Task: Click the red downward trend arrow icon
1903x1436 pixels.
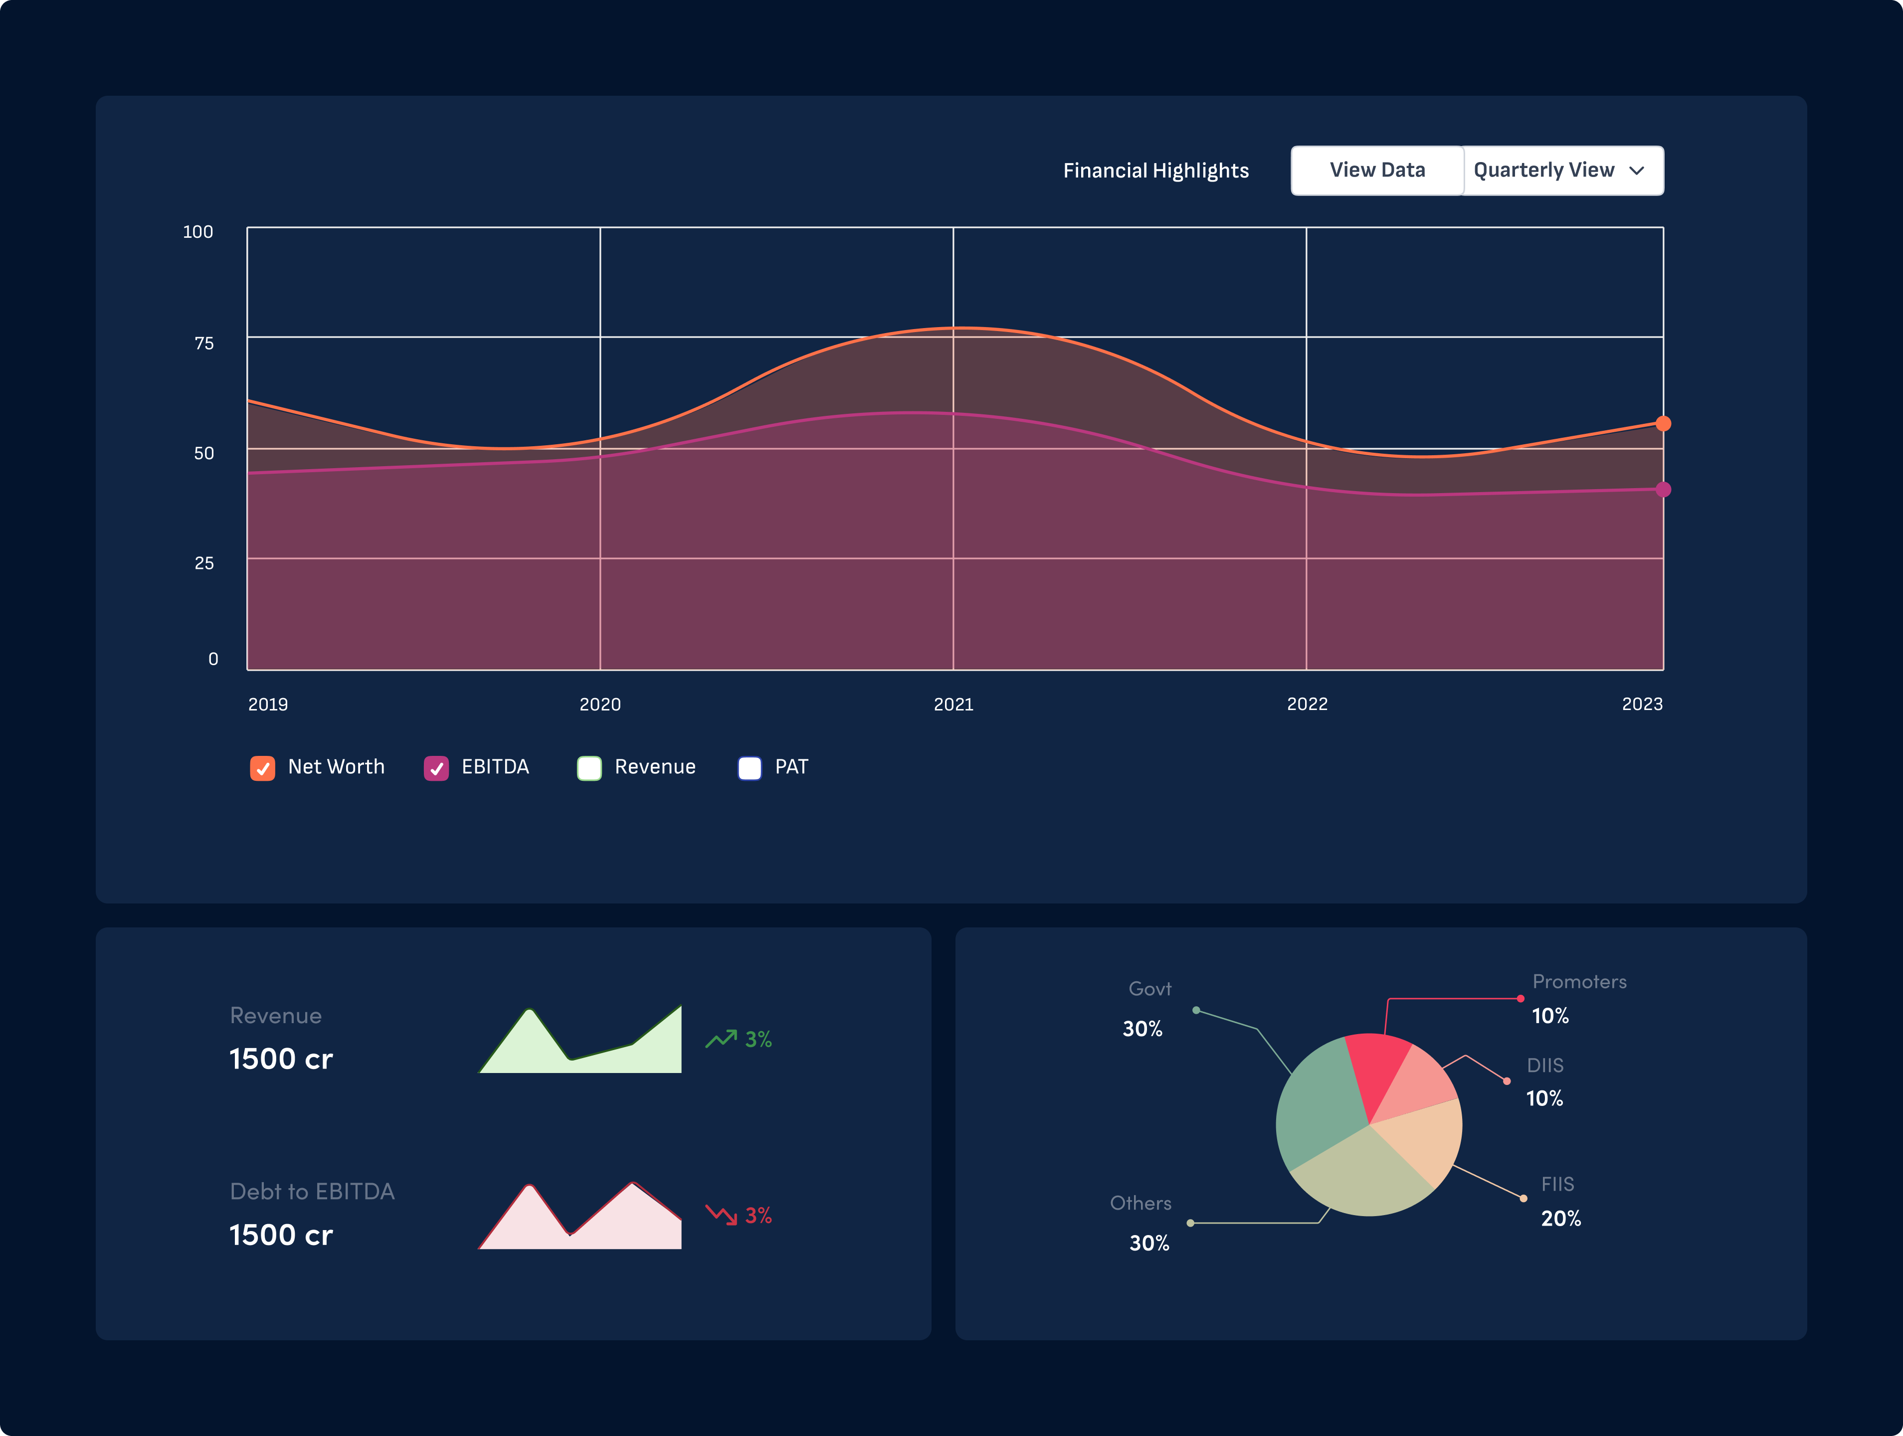Action: pyautogui.click(x=721, y=1215)
